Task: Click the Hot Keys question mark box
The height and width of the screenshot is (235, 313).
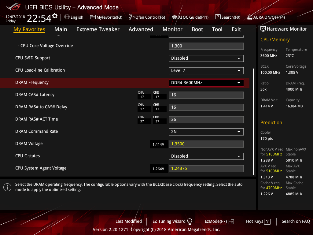Action: tap(267, 222)
